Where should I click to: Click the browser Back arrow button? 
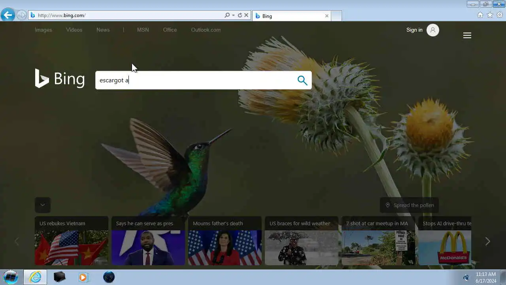(x=8, y=15)
